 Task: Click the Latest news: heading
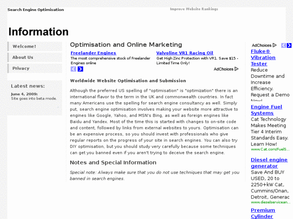(28, 86)
